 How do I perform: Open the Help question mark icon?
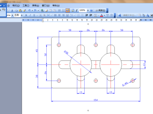tap(91, 10)
